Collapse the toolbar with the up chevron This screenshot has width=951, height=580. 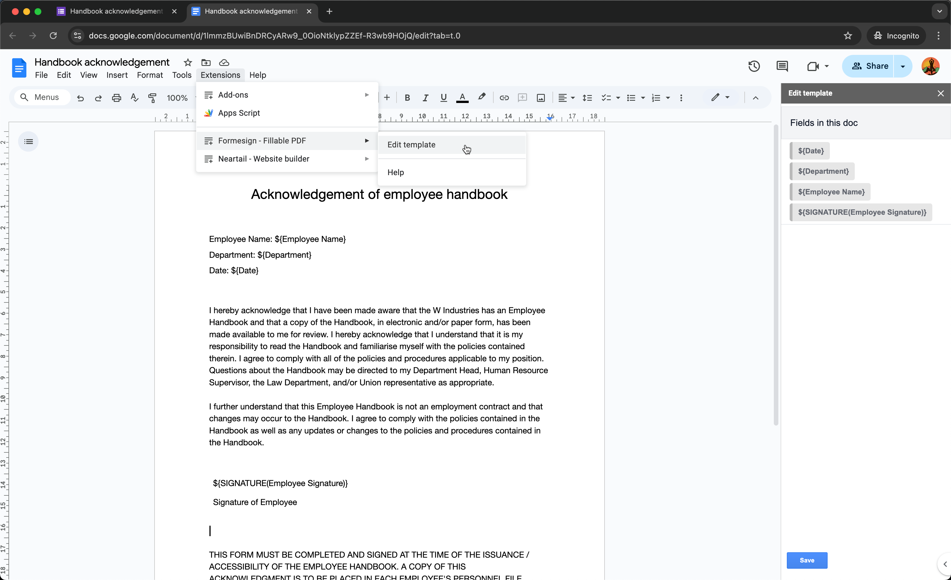755,98
